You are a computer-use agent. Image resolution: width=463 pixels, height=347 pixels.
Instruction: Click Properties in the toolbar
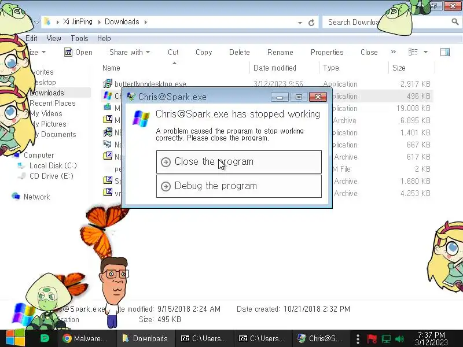(x=327, y=52)
